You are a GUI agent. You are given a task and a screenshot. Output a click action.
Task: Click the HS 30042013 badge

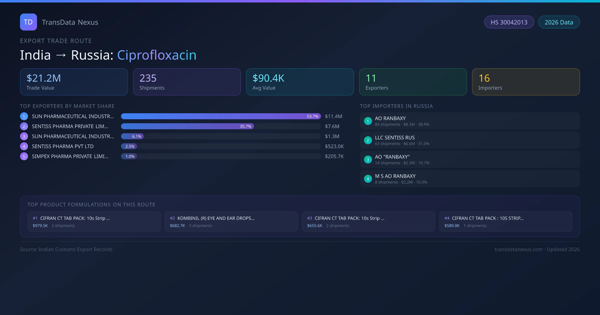coord(509,22)
